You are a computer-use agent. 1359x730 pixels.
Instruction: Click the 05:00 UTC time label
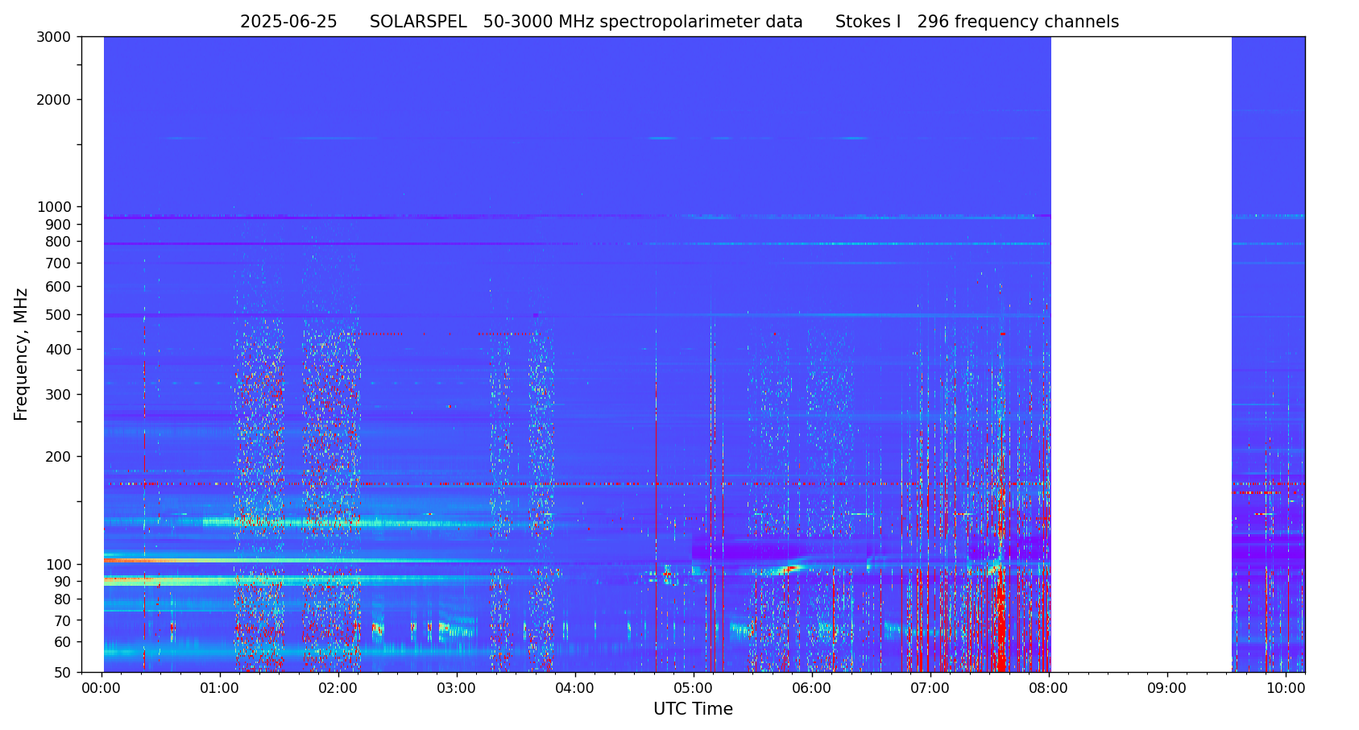point(694,689)
